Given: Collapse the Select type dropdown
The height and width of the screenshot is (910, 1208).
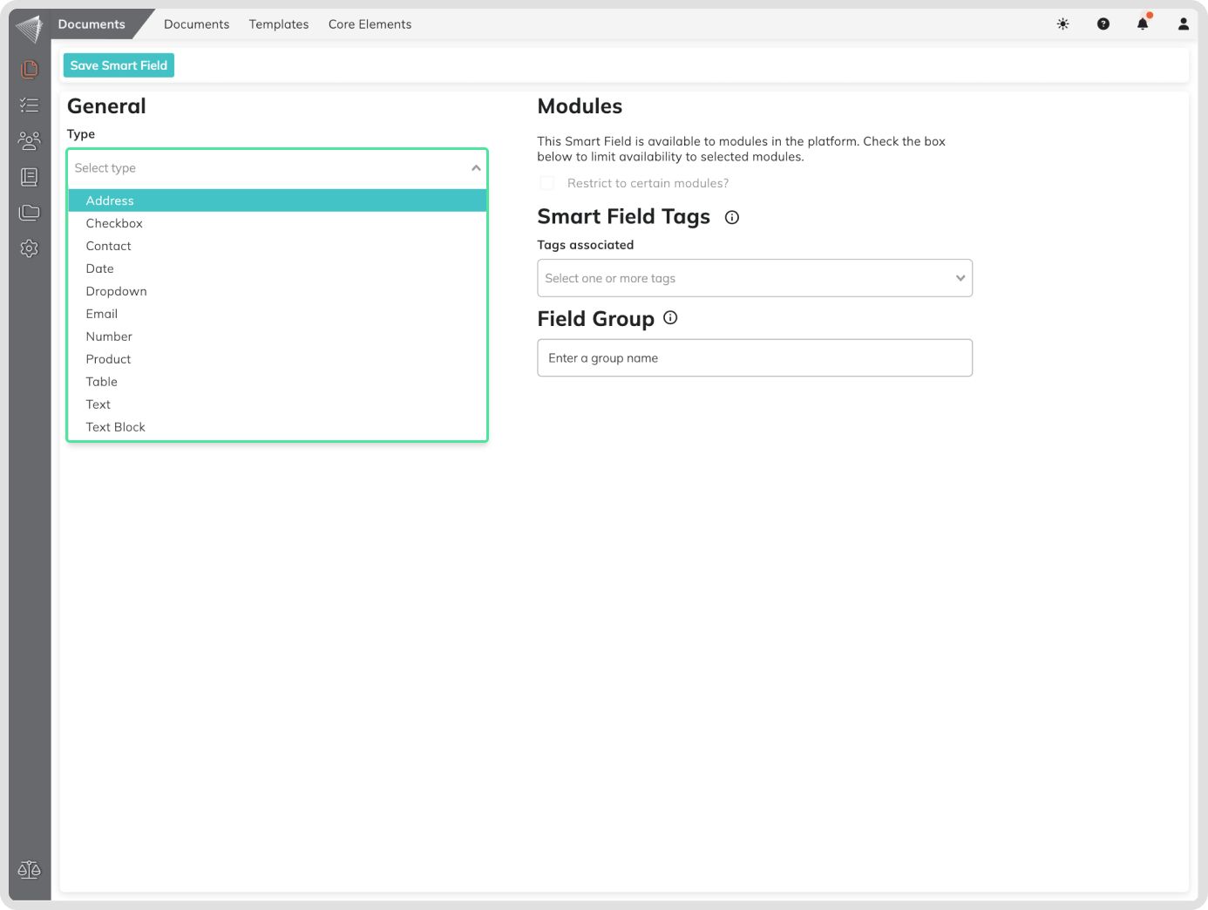Looking at the screenshot, I should tap(476, 168).
